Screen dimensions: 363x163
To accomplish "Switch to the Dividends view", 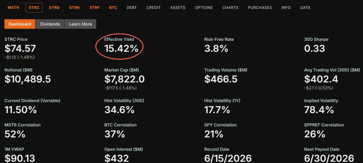I will (50, 24).
